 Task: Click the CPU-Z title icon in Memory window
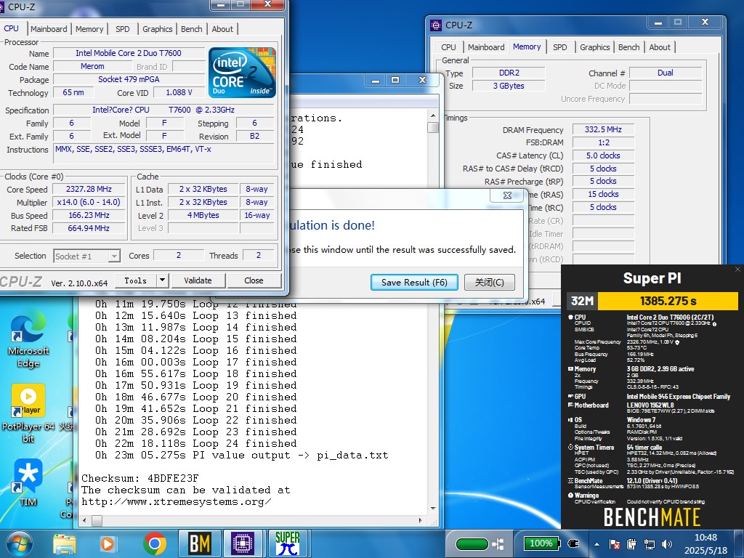coord(436,25)
